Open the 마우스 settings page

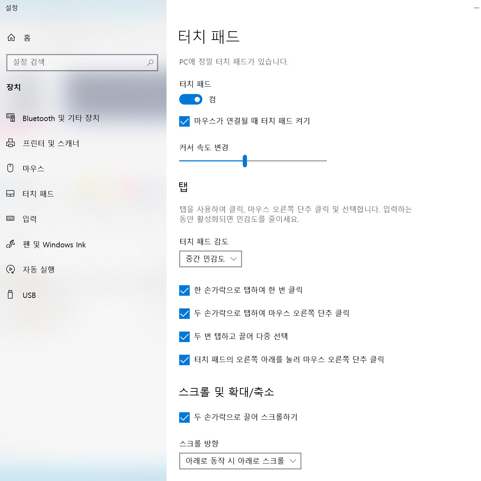coord(33,168)
